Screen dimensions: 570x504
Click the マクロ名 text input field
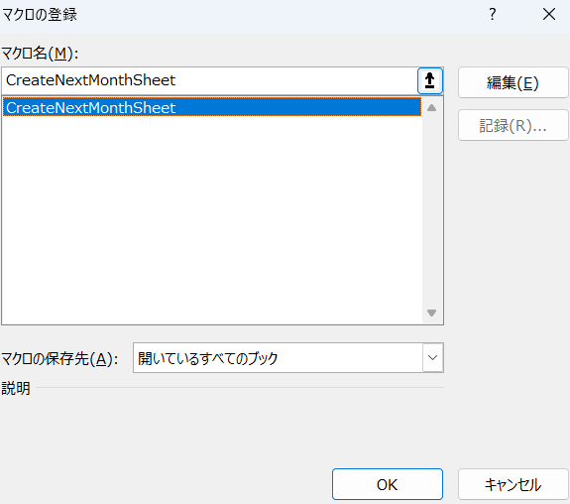point(209,80)
